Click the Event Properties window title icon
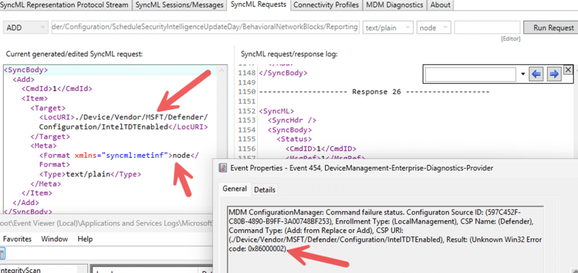578x273 pixels. coord(222,168)
